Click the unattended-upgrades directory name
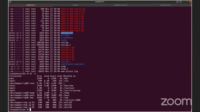Screen dimensions: 200x112 pos(72,64)
